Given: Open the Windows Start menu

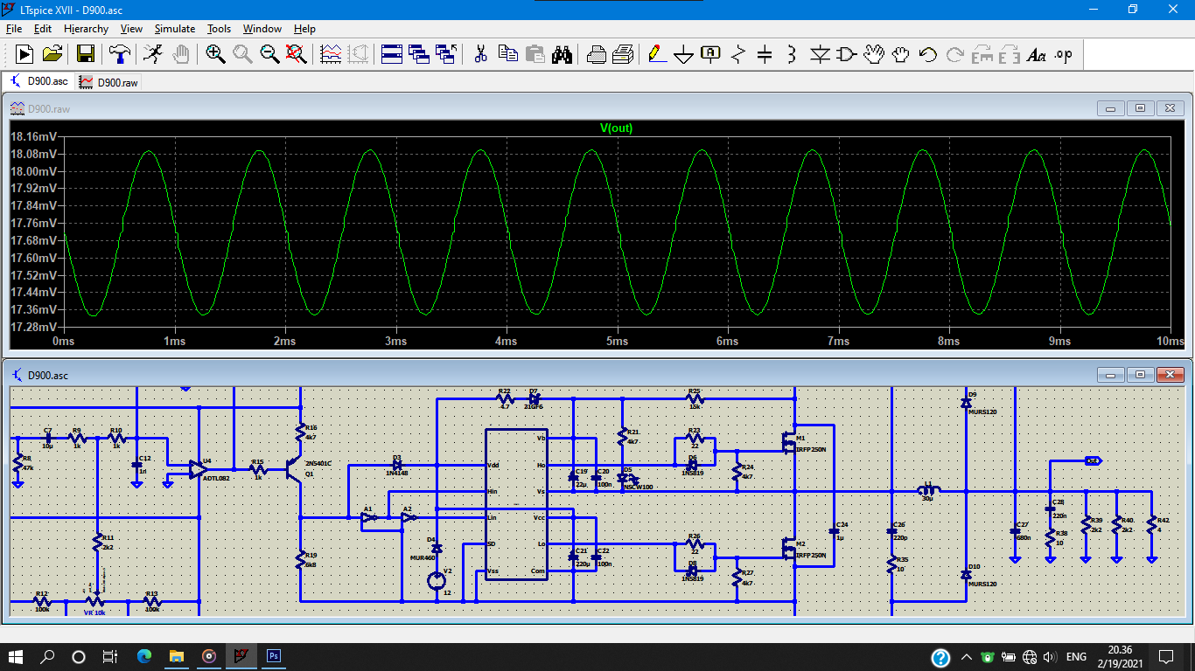Looking at the screenshot, I should [17, 656].
